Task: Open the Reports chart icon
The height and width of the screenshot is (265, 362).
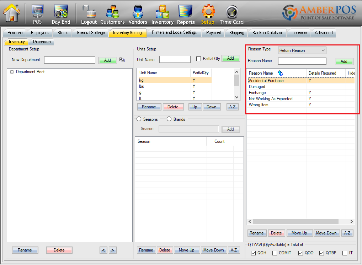Action: [x=186, y=14]
